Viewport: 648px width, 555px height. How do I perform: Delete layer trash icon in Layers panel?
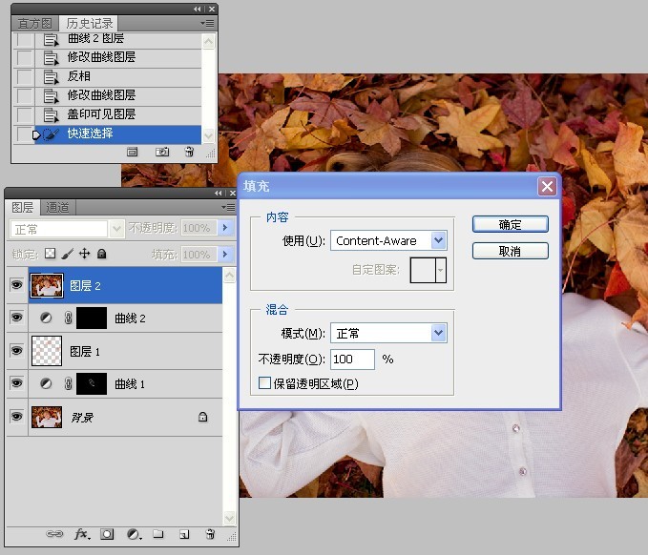click(210, 534)
